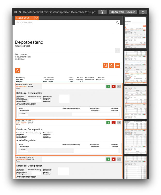Click red V button for SPDR DW JNES

113,86
